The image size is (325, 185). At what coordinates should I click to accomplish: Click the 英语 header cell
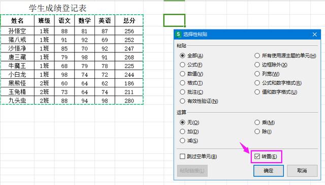[105, 20]
